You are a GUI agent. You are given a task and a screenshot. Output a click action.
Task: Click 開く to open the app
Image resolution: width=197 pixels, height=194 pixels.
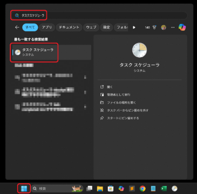pos(110,87)
